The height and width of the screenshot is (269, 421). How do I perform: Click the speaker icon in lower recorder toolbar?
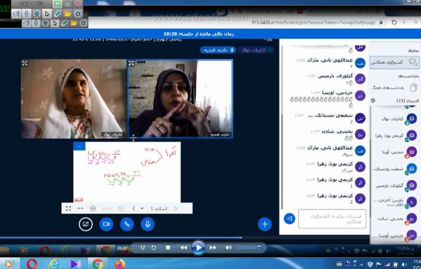coord(26,24)
